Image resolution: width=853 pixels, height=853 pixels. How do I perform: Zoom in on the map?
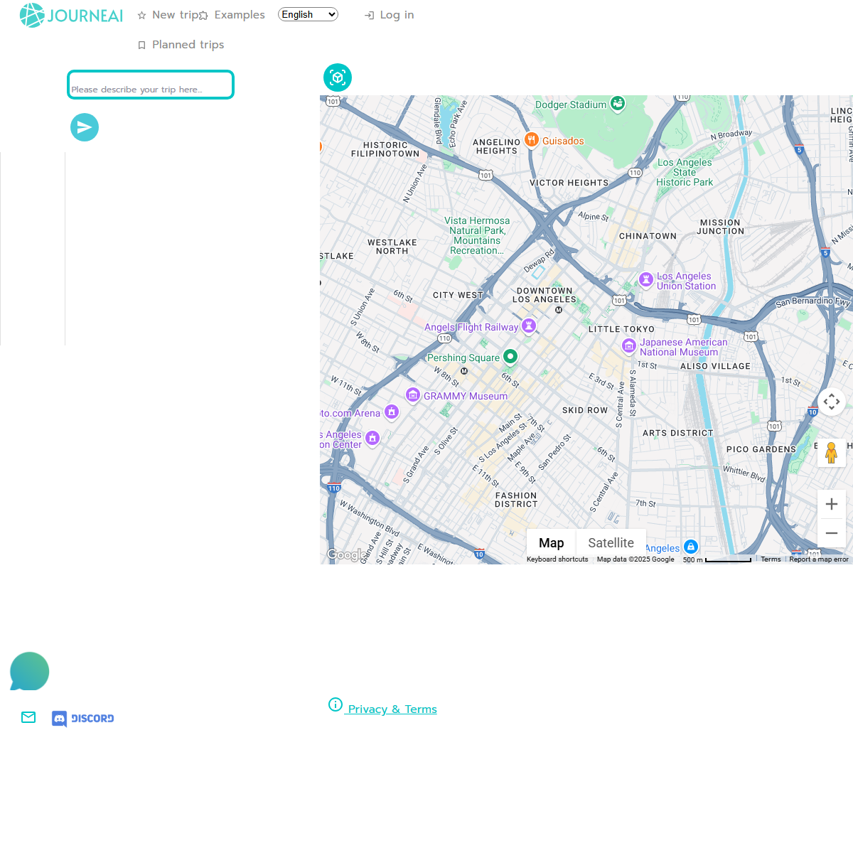(832, 504)
